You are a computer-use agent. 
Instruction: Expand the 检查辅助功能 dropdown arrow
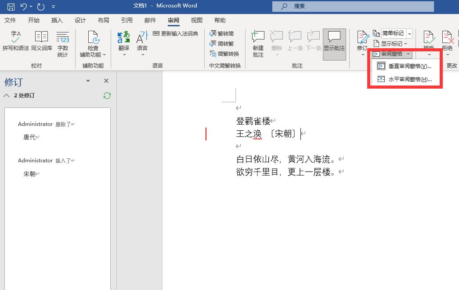105,55
